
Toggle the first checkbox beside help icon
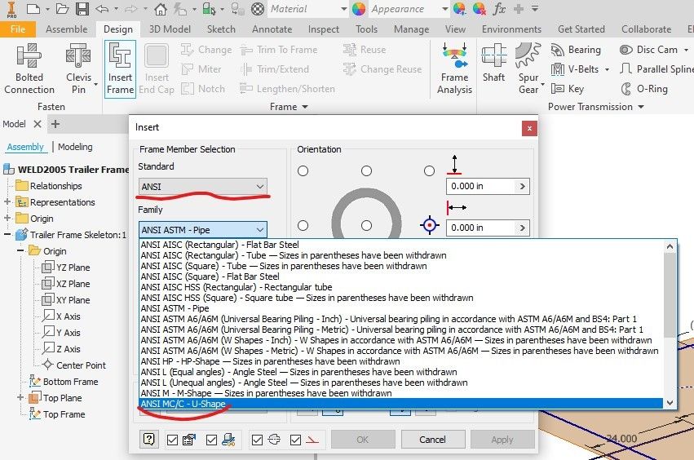pyautogui.click(x=172, y=440)
